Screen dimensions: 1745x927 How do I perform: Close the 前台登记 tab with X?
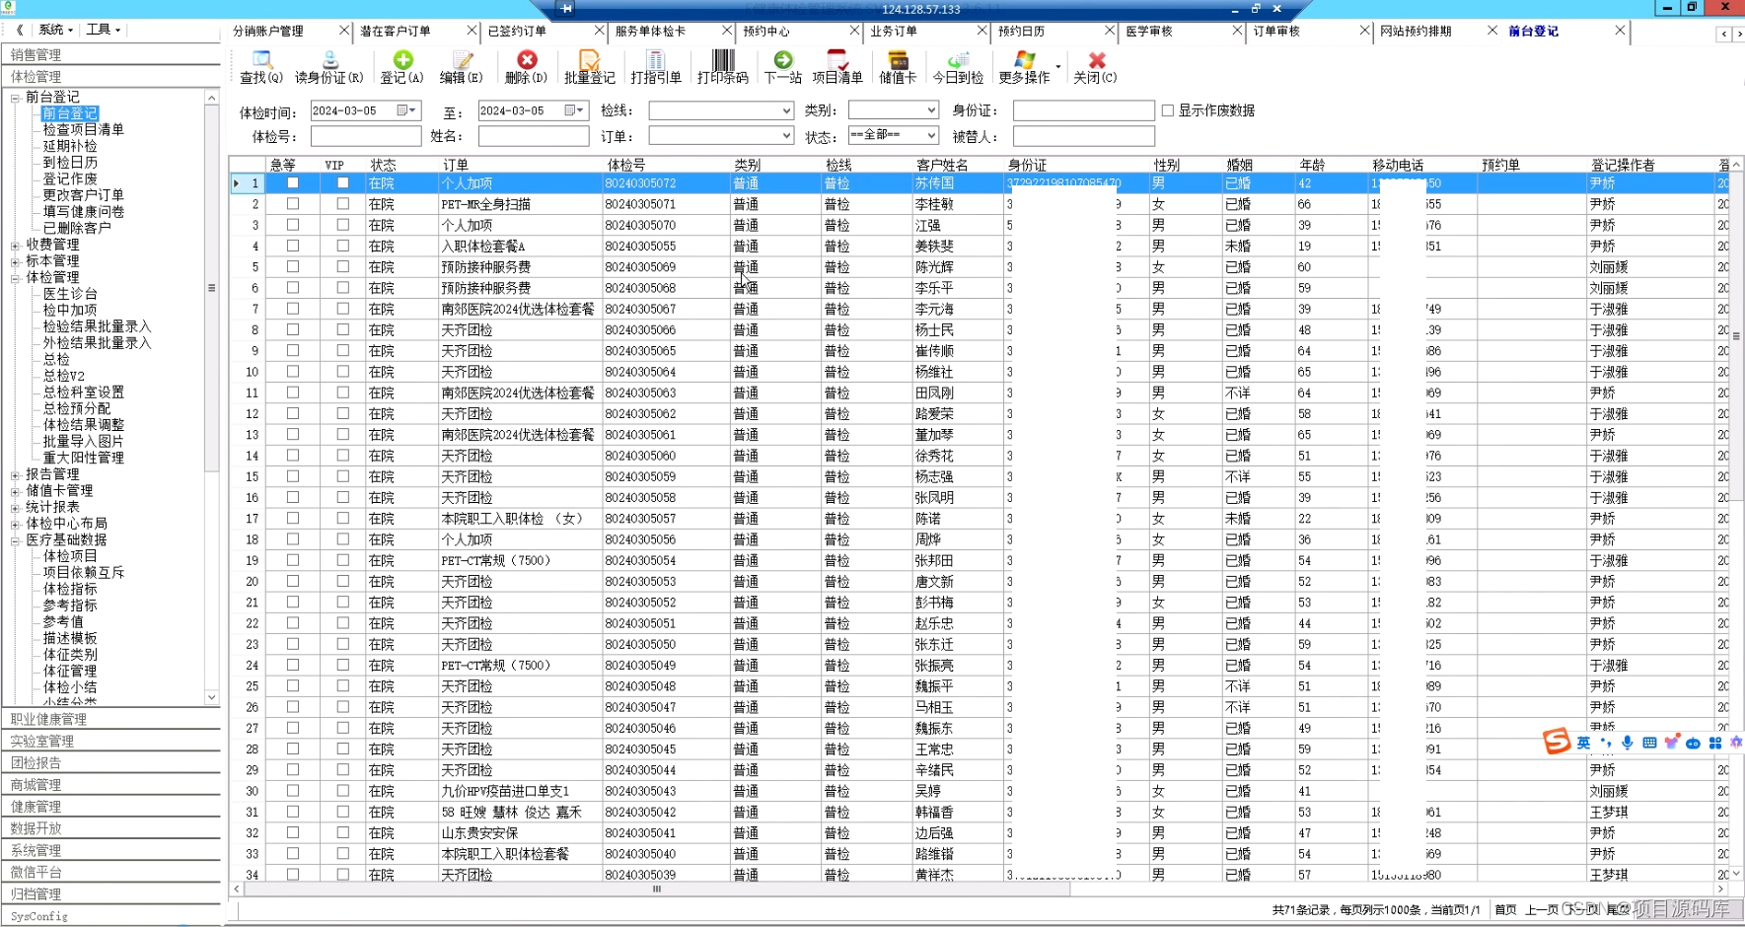click(x=1620, y=31)
